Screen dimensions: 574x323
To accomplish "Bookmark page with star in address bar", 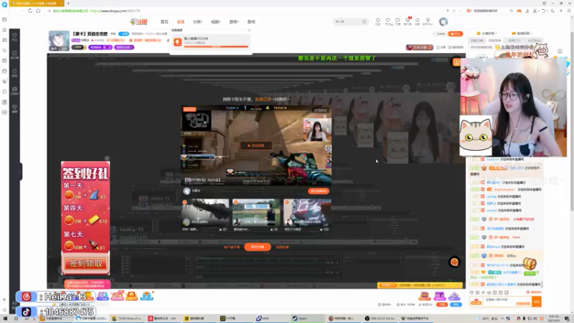I will 49,11.
